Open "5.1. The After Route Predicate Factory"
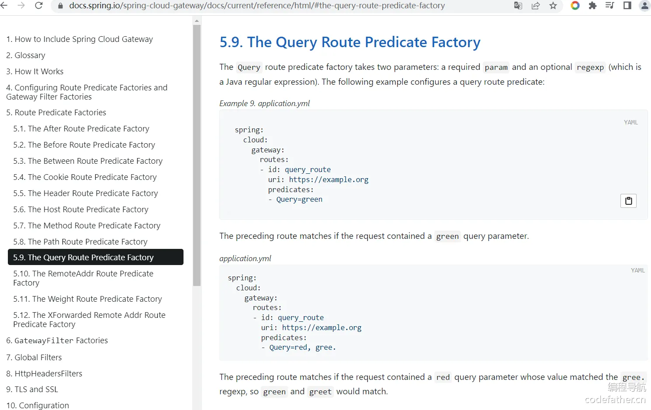 81,129
